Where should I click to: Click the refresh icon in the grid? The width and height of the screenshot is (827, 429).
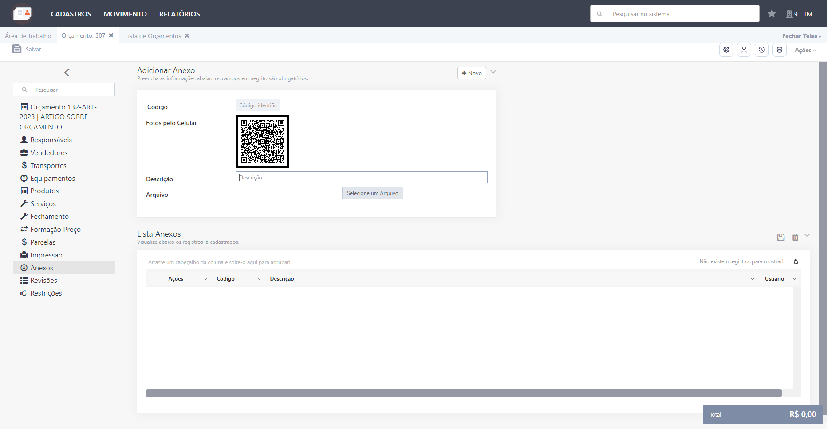point(796,262)
